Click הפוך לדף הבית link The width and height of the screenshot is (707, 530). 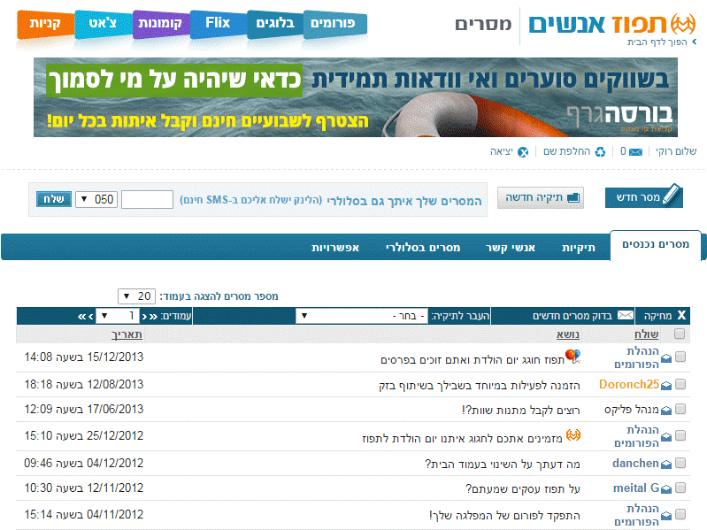[x=657, y=42]
